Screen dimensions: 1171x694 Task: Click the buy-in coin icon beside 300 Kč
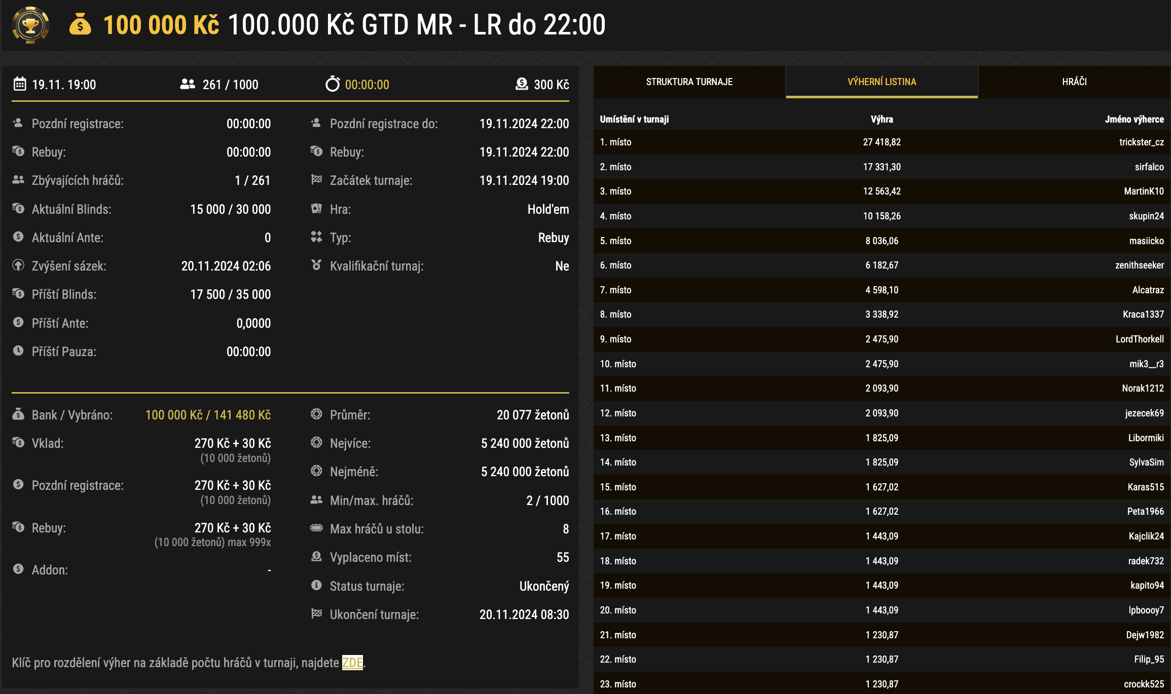[521, 84]
